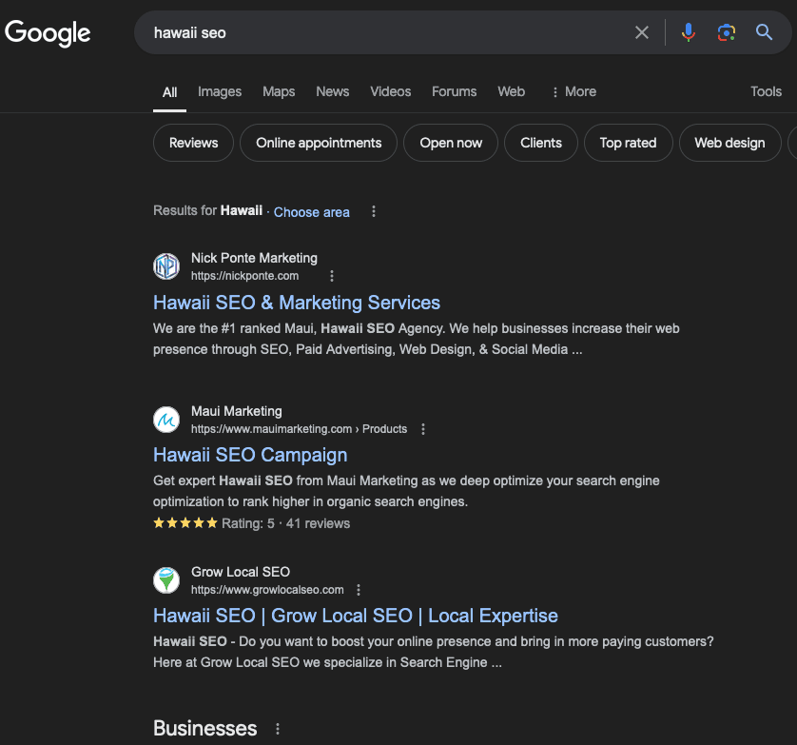Image resolution: width=797 pixels, height=745 pixels.
Task: Open Hawaii SEO | Grow Local SEO result
Action: tap(356, 616)
